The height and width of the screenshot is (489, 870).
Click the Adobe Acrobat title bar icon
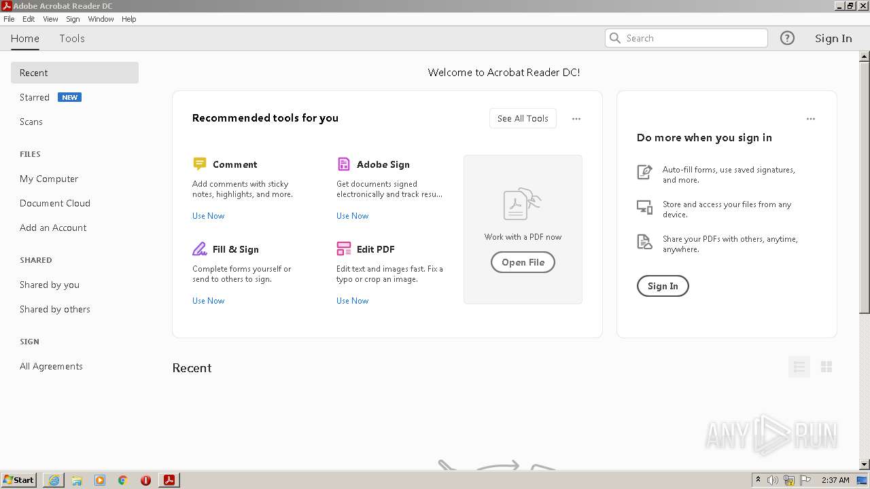click(x=7, y=5)
